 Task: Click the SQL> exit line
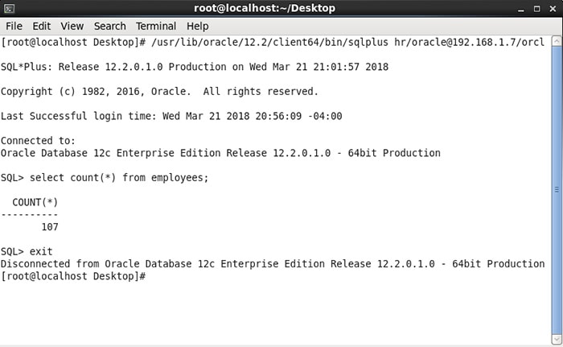(27, 252)
